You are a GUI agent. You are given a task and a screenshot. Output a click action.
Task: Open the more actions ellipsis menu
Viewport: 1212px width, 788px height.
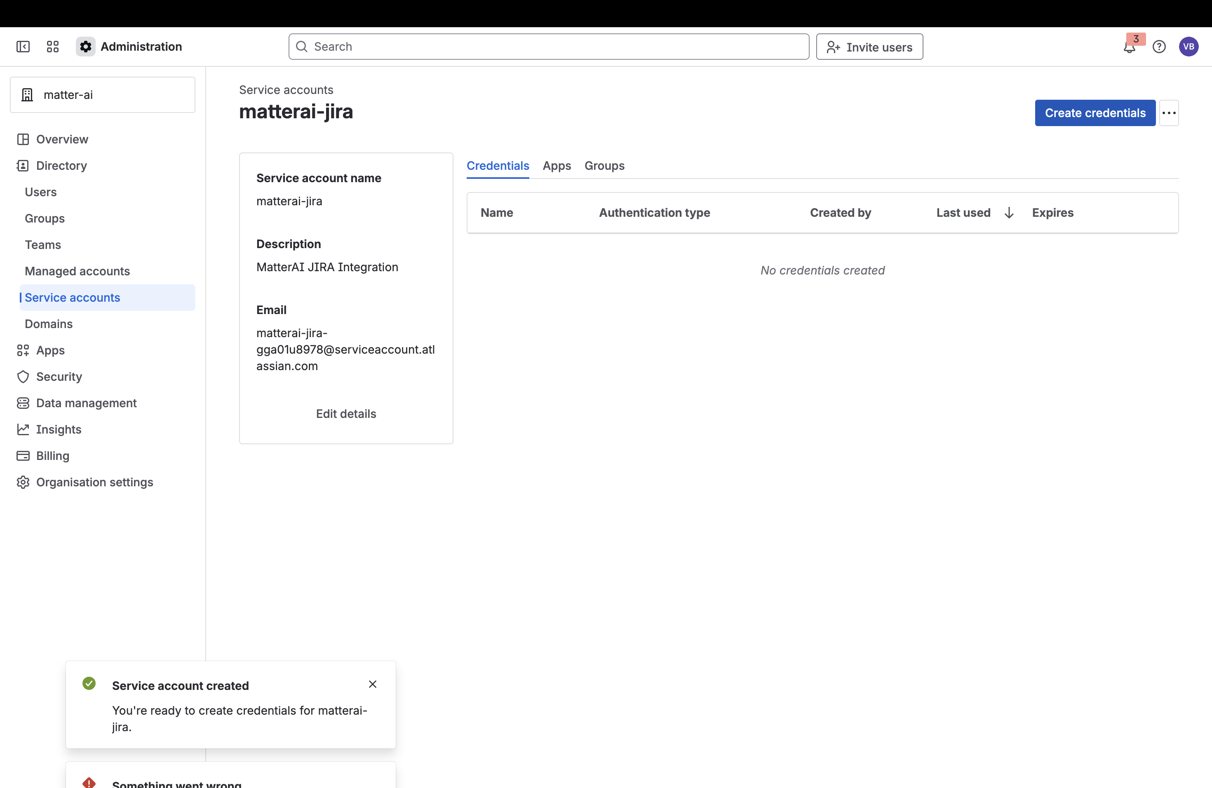[x=1169, y=113]
